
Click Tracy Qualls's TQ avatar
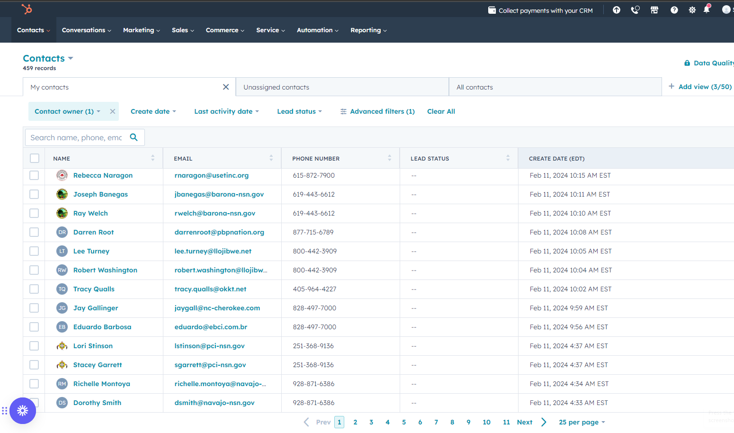[62, 289]
